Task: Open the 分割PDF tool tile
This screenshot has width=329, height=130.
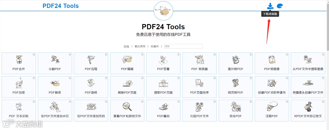Action: pyautogui.click(x=55, y=63)
